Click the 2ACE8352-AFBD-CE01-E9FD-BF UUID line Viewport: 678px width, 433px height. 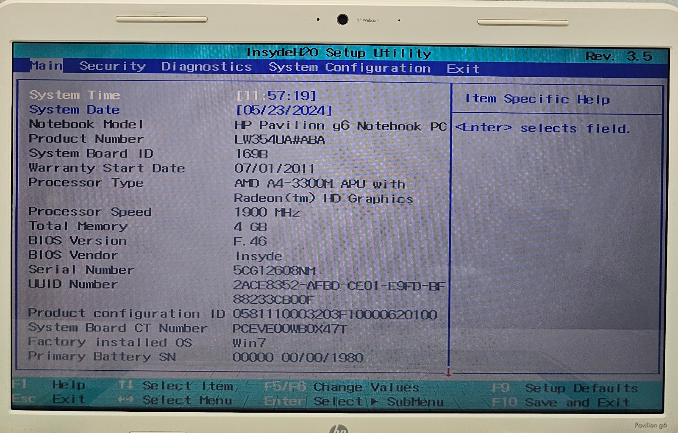(x=339, y=286)
